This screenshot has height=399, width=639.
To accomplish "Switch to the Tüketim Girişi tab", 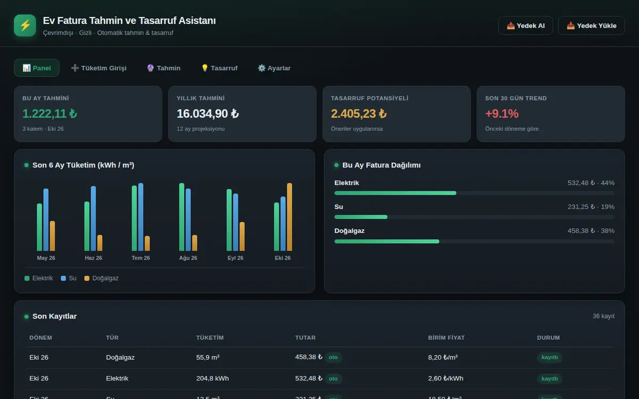I will (x=99, y=68).
